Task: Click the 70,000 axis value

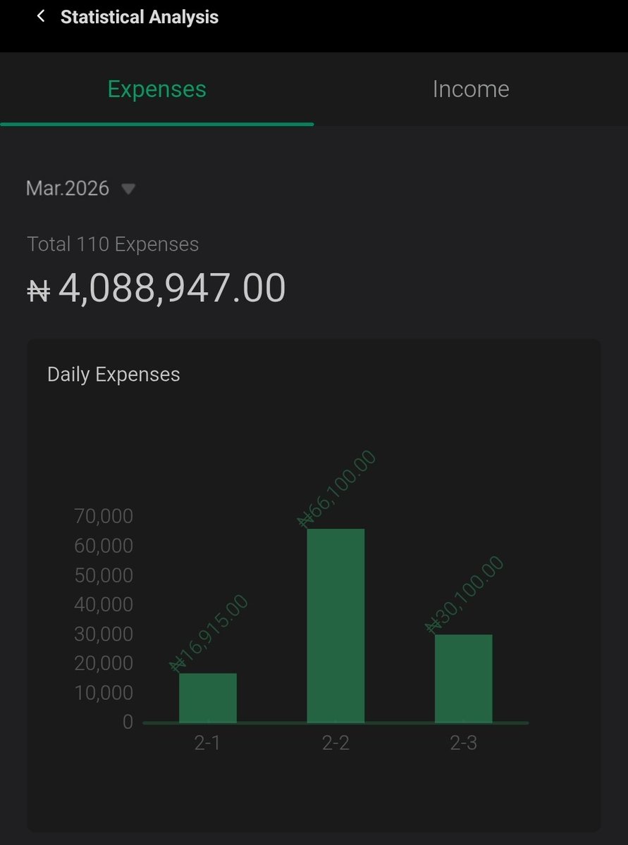Action: 104,517
